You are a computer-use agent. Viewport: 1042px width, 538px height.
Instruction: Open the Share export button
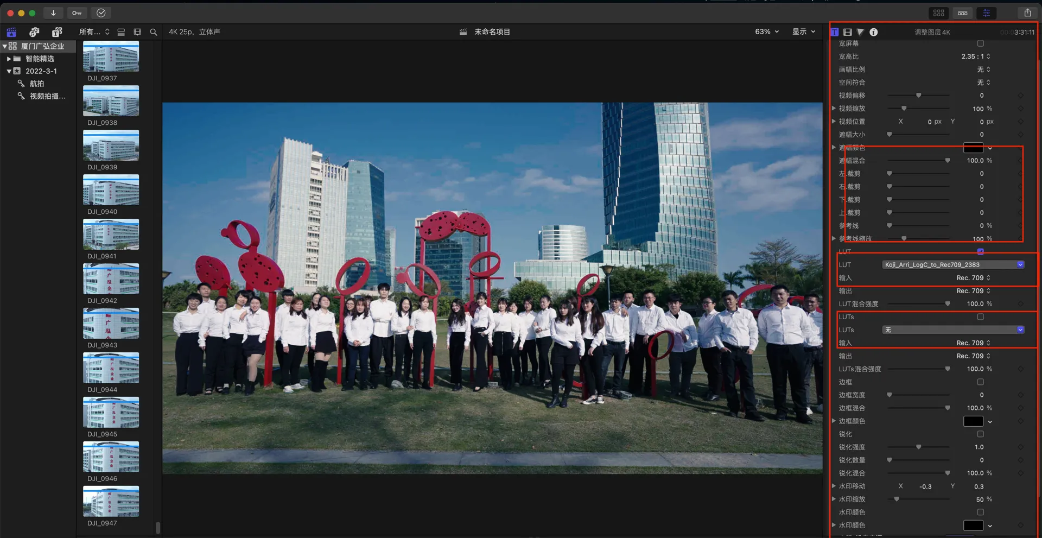click(x=1027, y=13)
